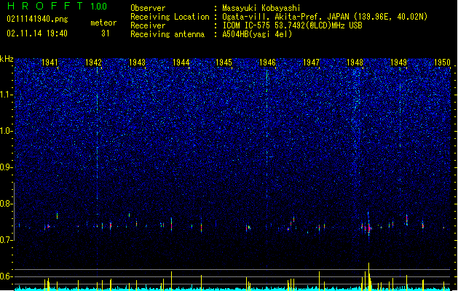
Task: Click the 1942 time marker
Action: 93,62
